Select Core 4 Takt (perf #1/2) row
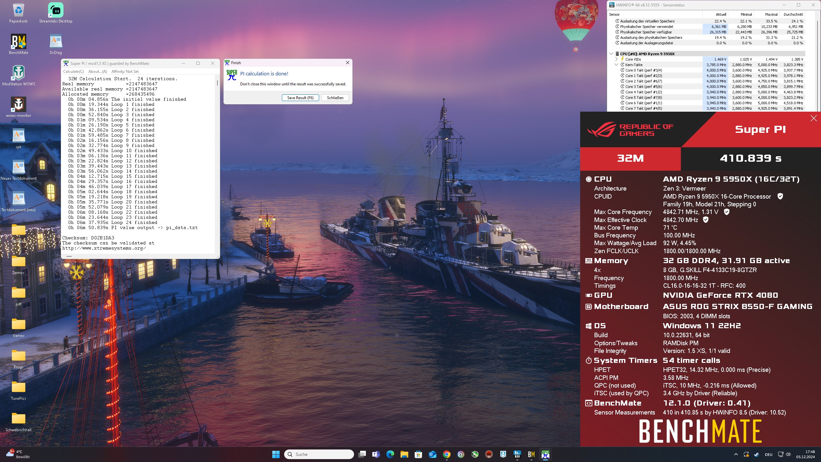821x462 pixels. 706,92
